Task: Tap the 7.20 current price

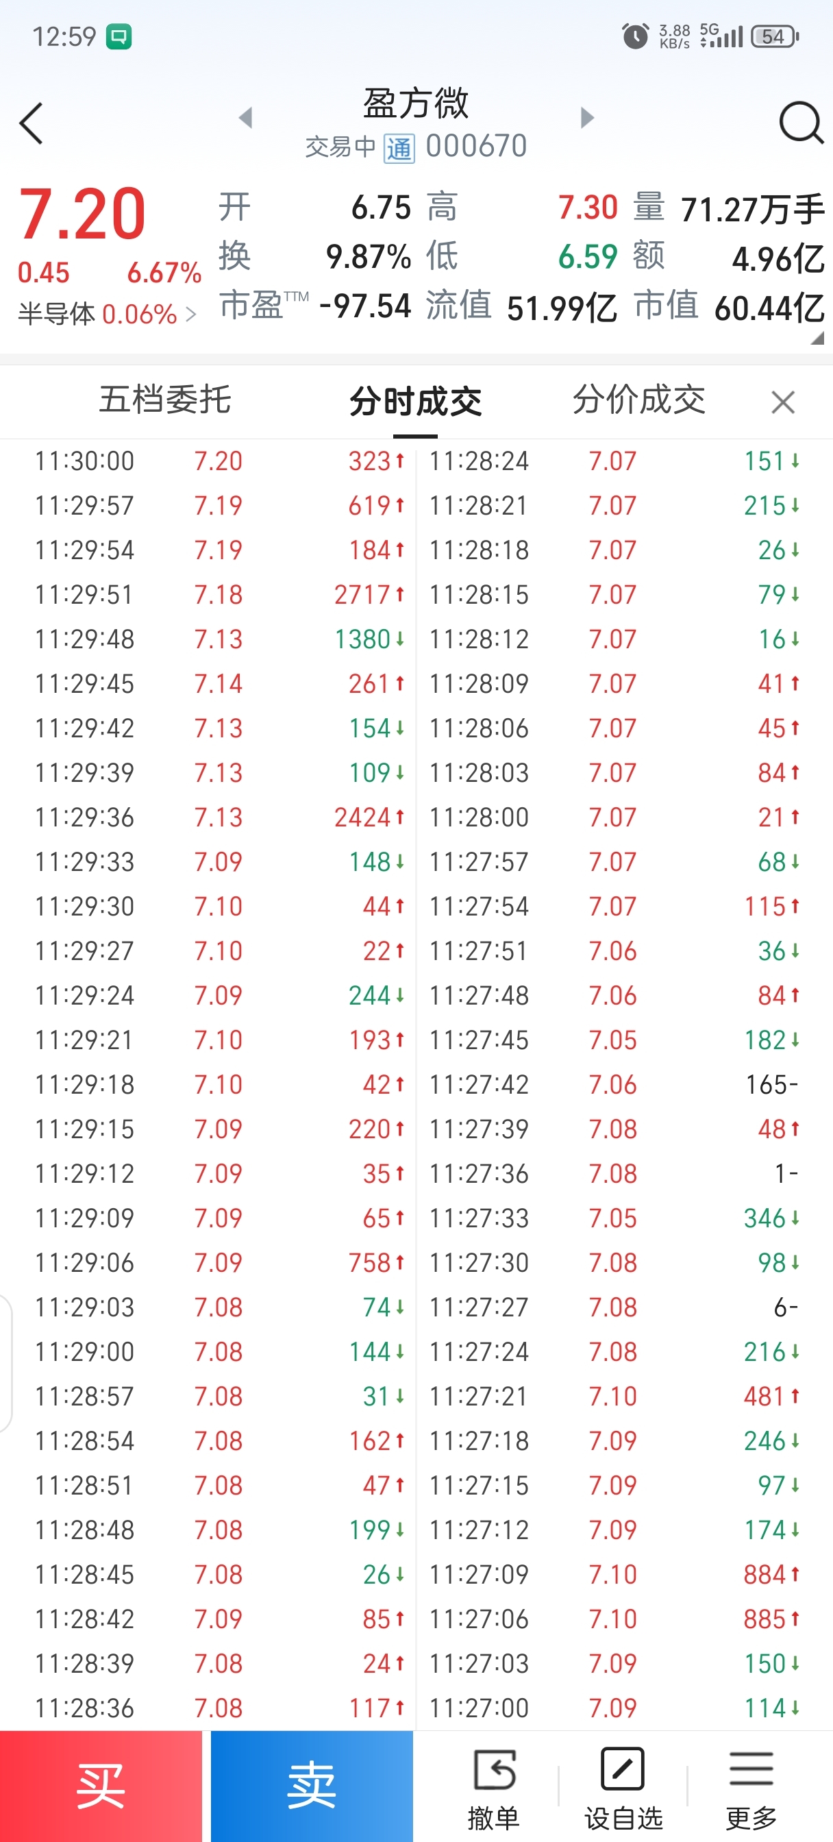Action: pos(82,213)
